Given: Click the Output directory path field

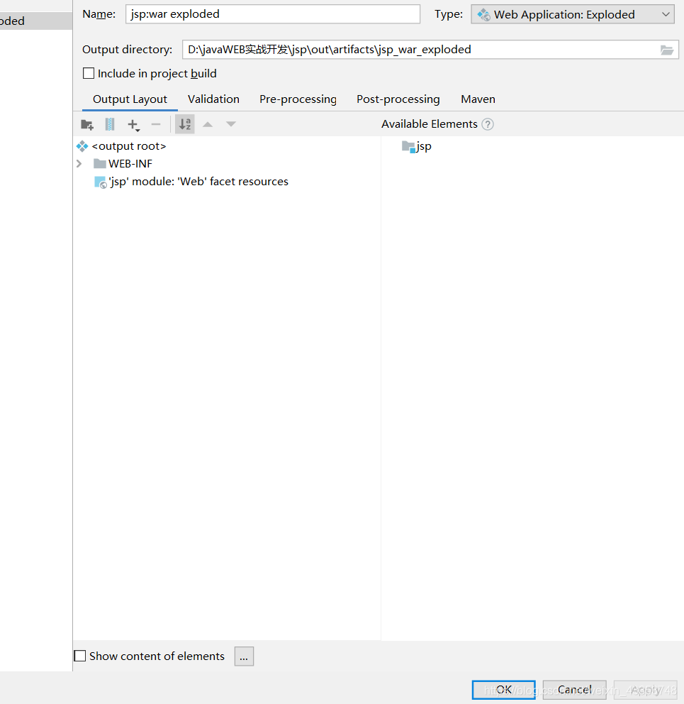Looking at the screenshot, I should [430, 50].
